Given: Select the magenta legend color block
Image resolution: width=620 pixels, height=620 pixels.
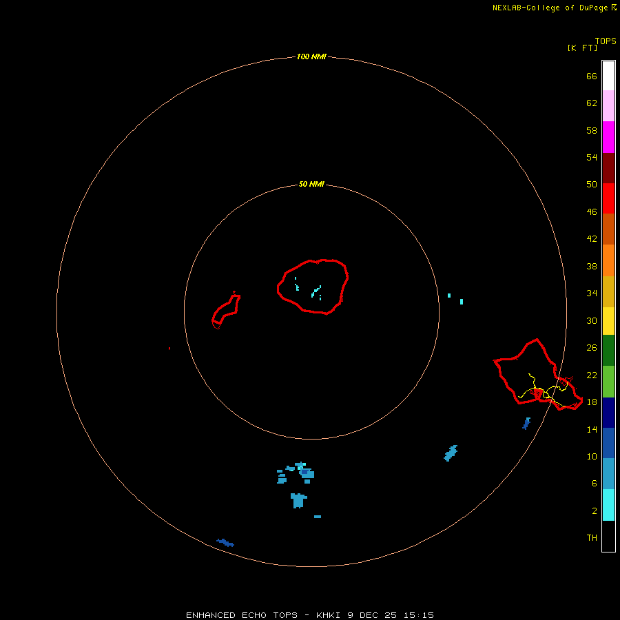Looking at the screenshot, I should 608,137.
